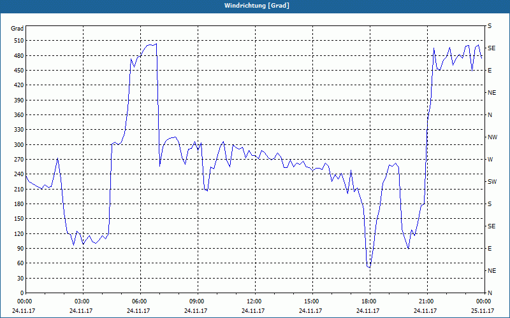Pick the 30 y-axis label
The height and width of the screenshot is (318, 510).
pyautogui.click(x=20, y=278)
